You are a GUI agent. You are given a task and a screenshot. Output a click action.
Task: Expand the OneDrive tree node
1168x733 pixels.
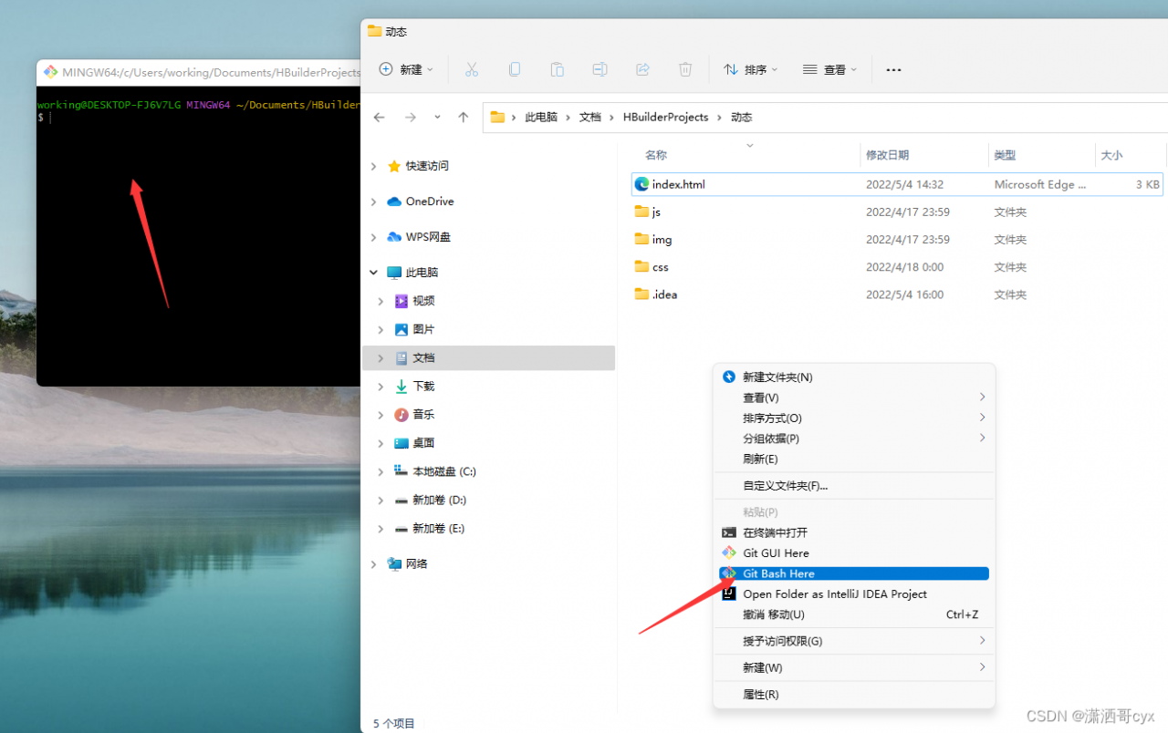(x=373, y=201)
